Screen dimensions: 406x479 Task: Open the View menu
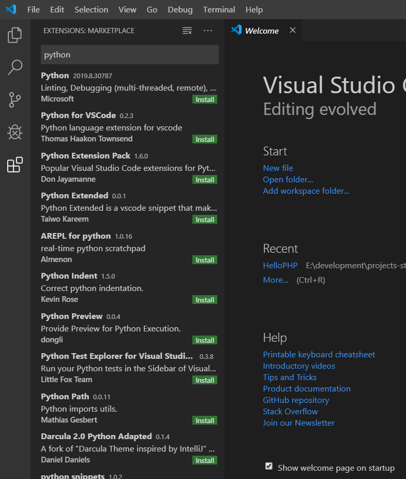(x=127, y=10)
